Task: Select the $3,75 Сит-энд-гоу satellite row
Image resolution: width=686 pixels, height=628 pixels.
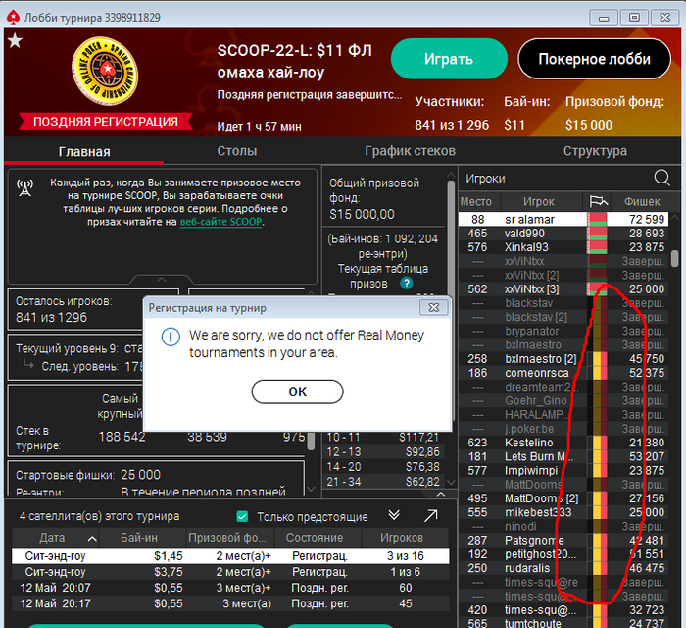Action: (230, 572)
